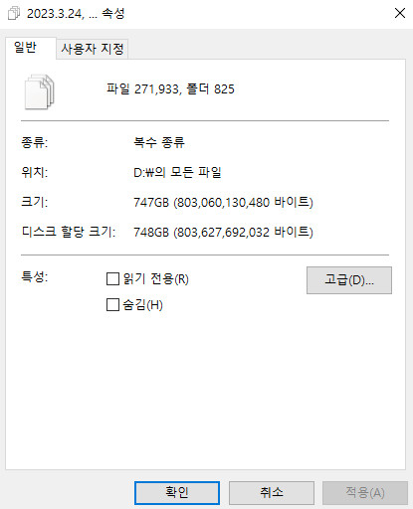Screen dimensions: 413x509
Task: Confirm with the 확인 button
Action: (177, 493)
